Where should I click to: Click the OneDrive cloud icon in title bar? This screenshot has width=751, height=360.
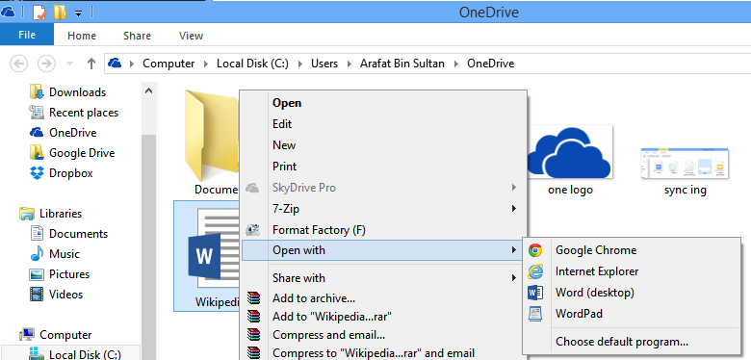pos(8,12)
